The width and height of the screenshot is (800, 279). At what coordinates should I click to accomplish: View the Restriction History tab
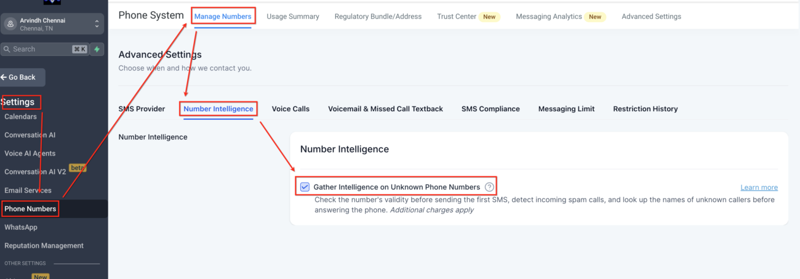pos(646,109)
